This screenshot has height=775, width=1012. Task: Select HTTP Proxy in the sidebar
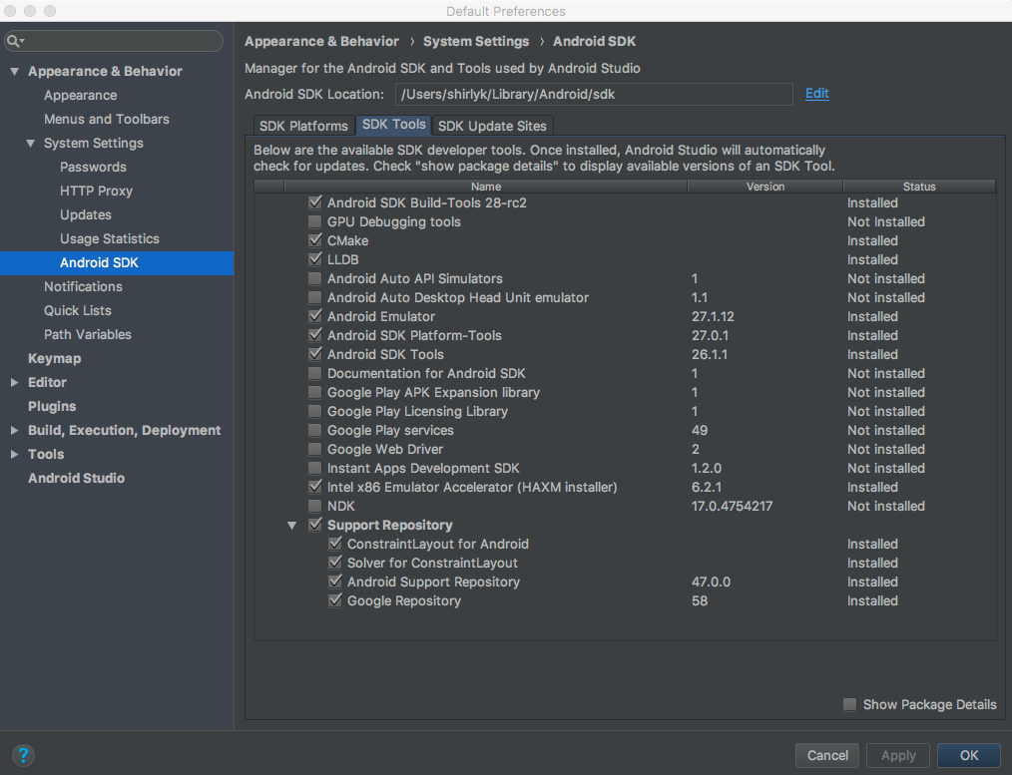[96, 191]
